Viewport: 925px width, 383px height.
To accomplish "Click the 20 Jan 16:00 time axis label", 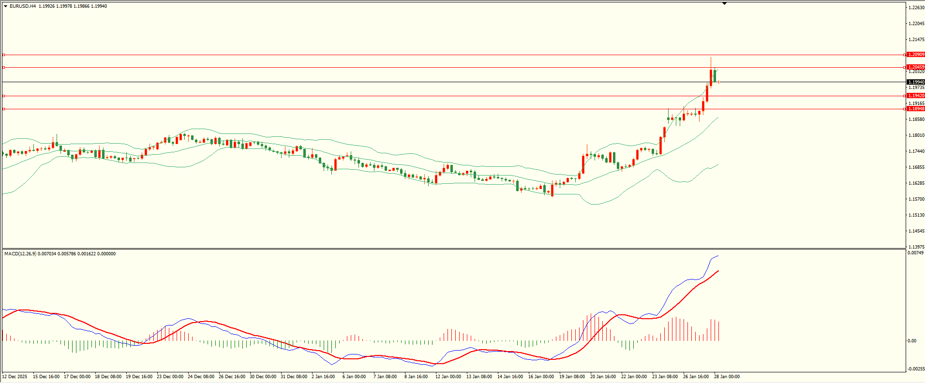I will (x=602, y=377).
